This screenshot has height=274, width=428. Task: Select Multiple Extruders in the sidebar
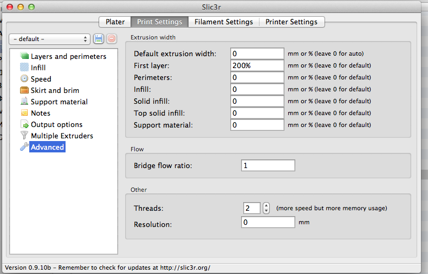[x=62, y=136]
